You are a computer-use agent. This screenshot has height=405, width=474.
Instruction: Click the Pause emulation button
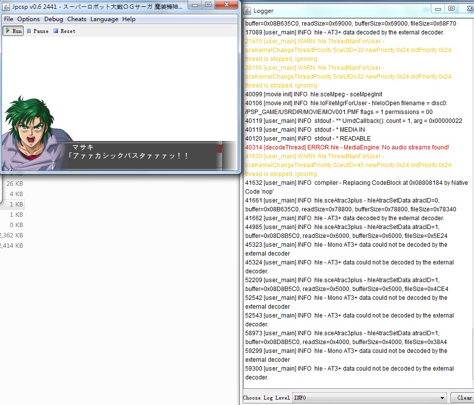pos(37,31)
